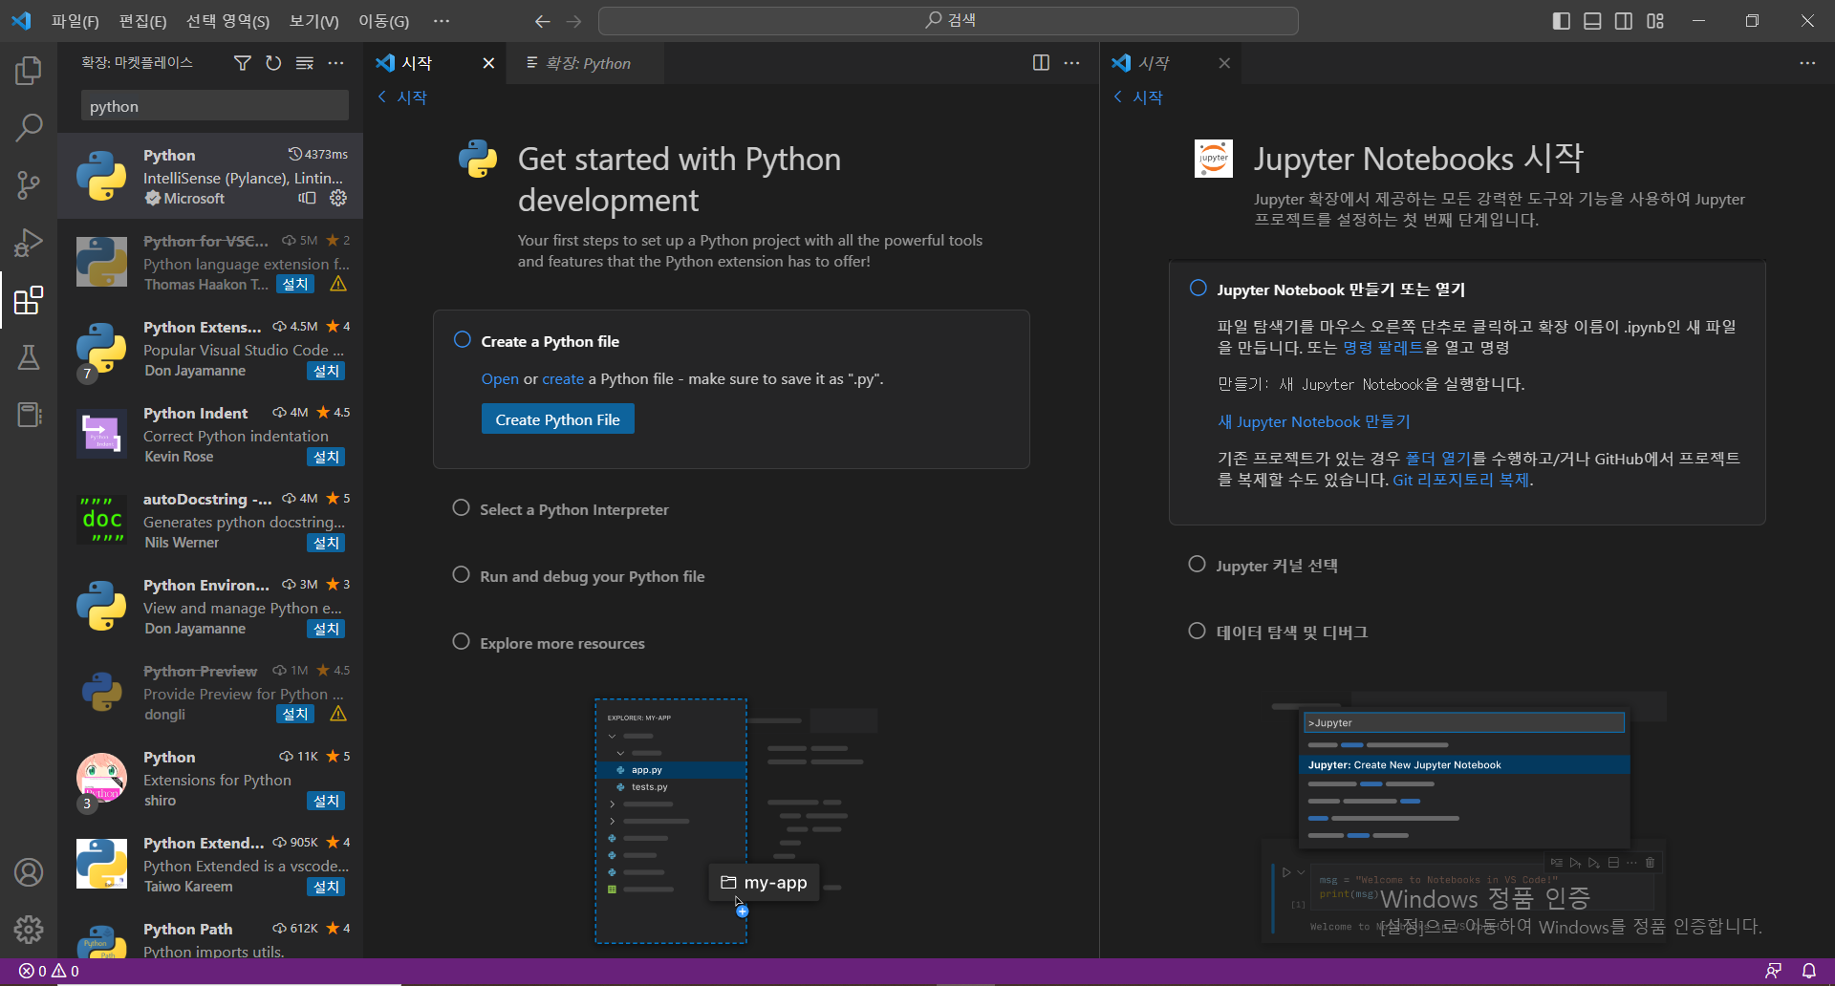Open the Python extension manage gear
The width and height of the screenshot is (1835, 986).
click(x=338, y=198)
